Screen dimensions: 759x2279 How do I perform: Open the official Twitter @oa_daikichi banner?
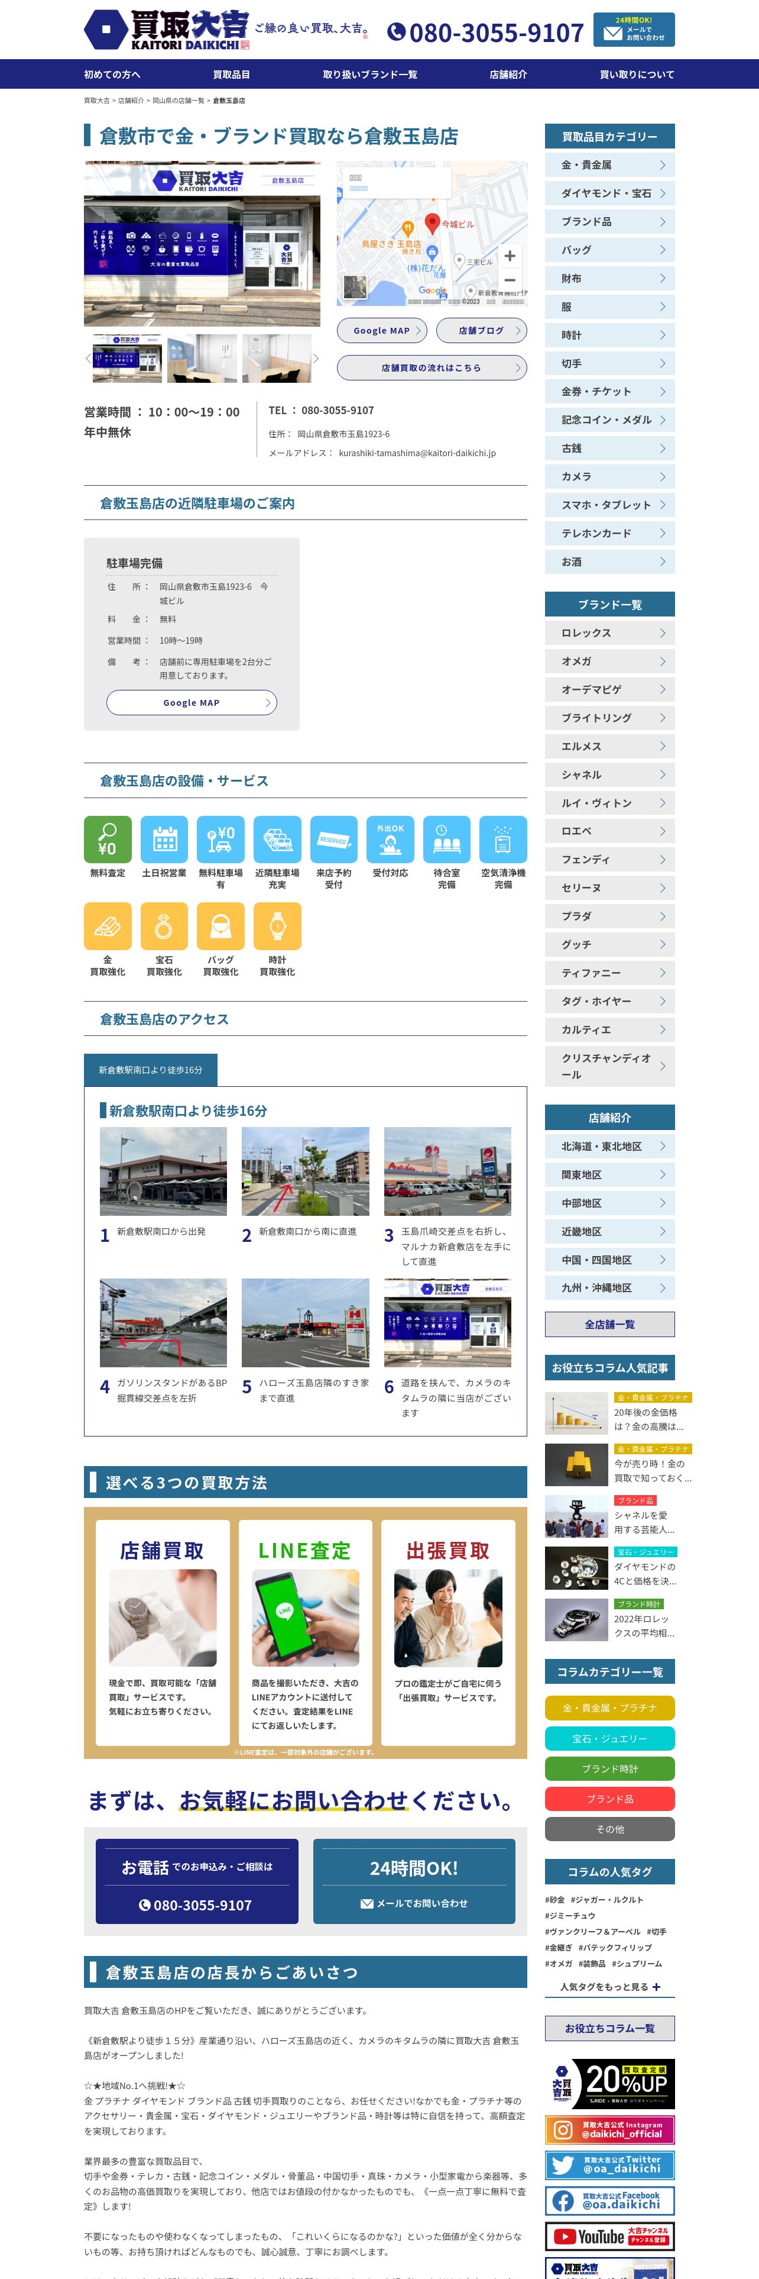pyautogui.click(x=609, y=2165)
